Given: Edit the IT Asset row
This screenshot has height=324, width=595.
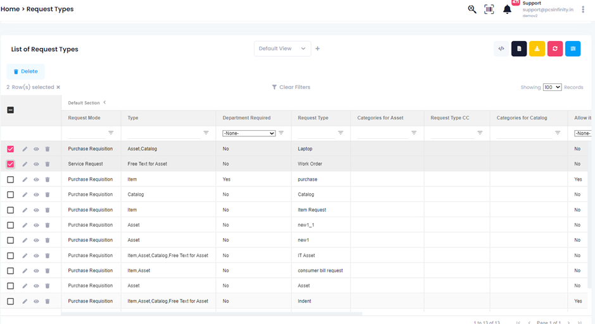Looking at the screenshot, I should click(25, 256).
